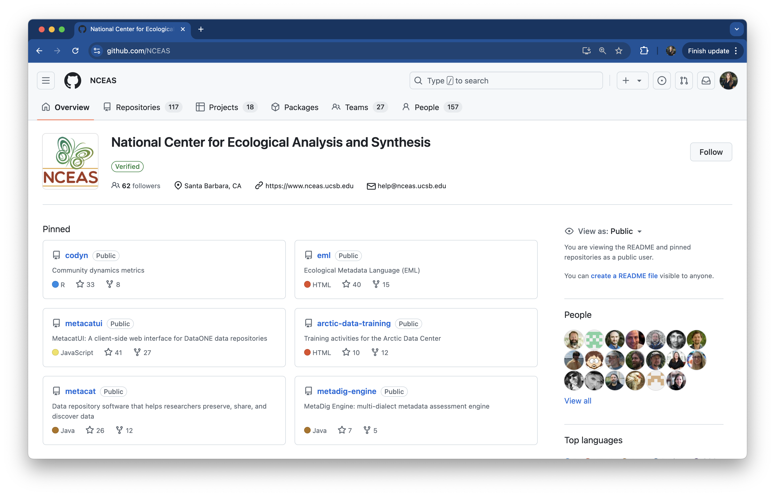Click the HTML language color dot on eml
775x496 pixels.
pos(307,284)
